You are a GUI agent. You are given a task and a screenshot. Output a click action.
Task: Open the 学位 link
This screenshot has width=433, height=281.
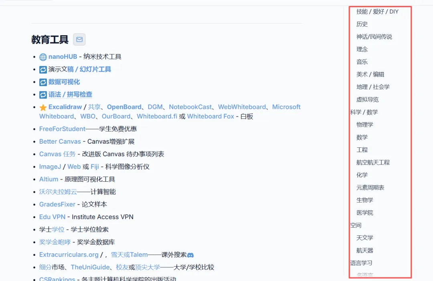coord(58,229)
